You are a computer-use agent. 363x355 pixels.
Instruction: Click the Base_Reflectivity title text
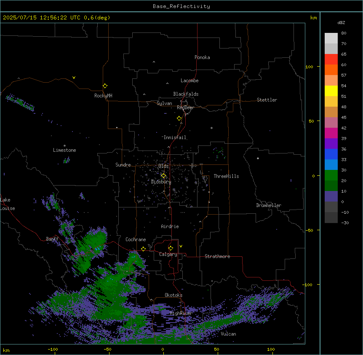click(181, 6)
